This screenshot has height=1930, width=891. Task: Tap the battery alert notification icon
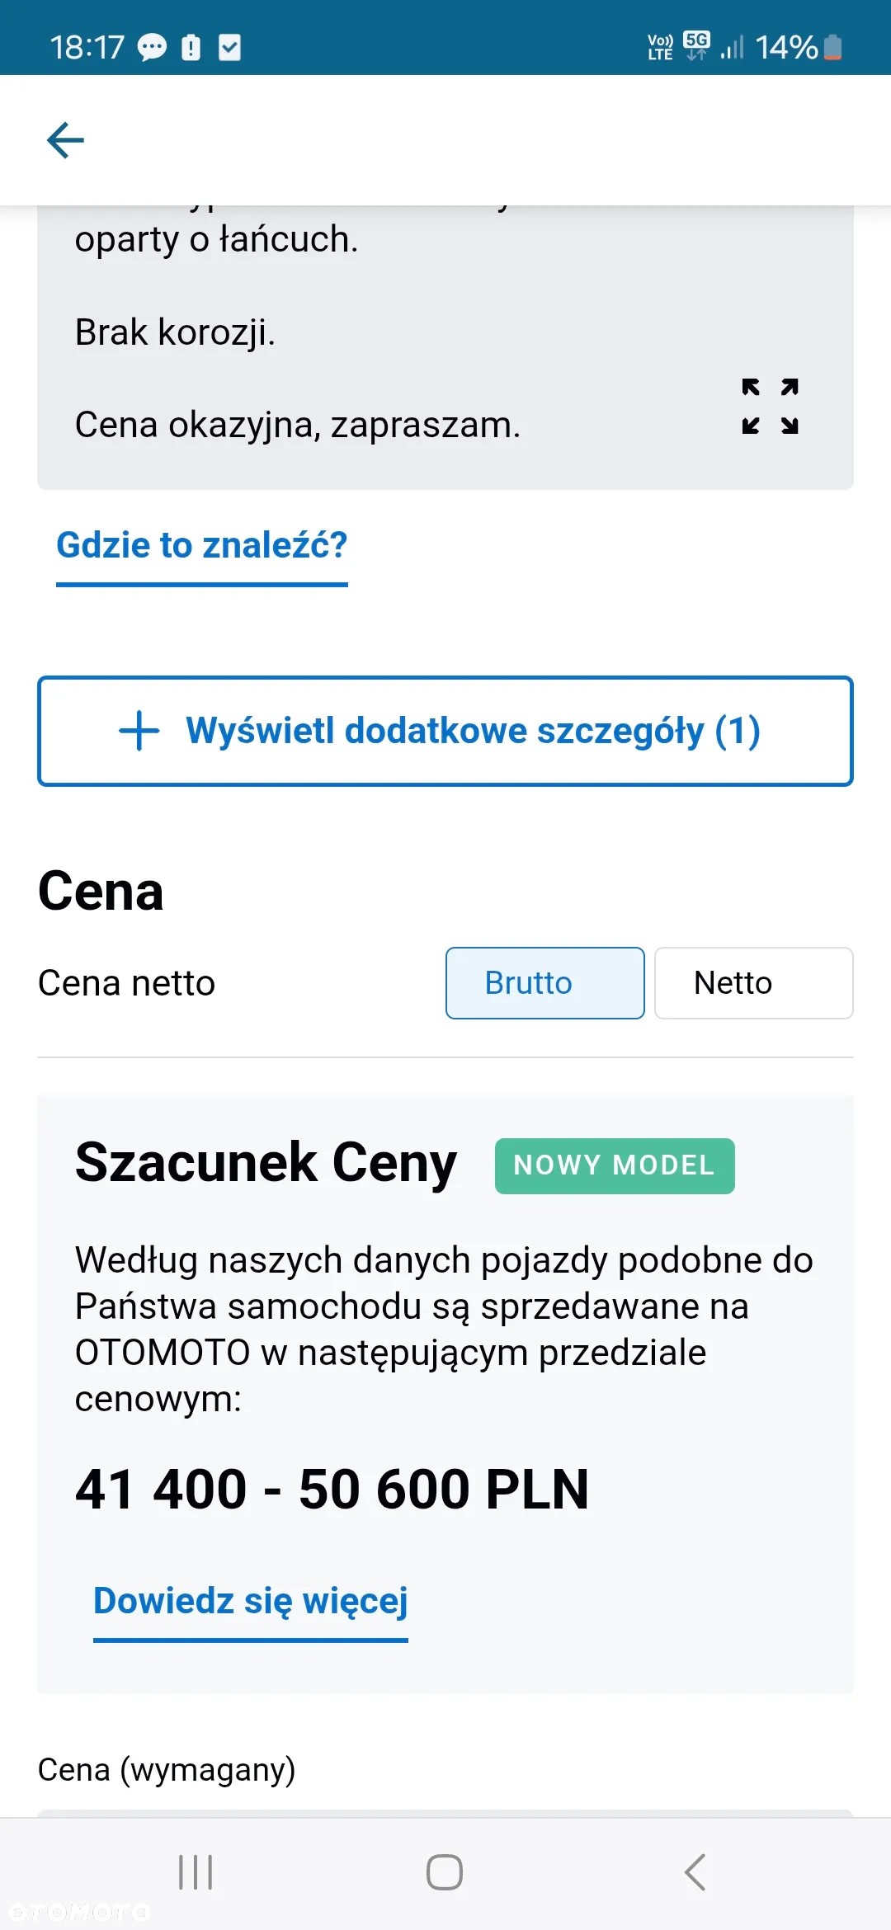[191, 47]
